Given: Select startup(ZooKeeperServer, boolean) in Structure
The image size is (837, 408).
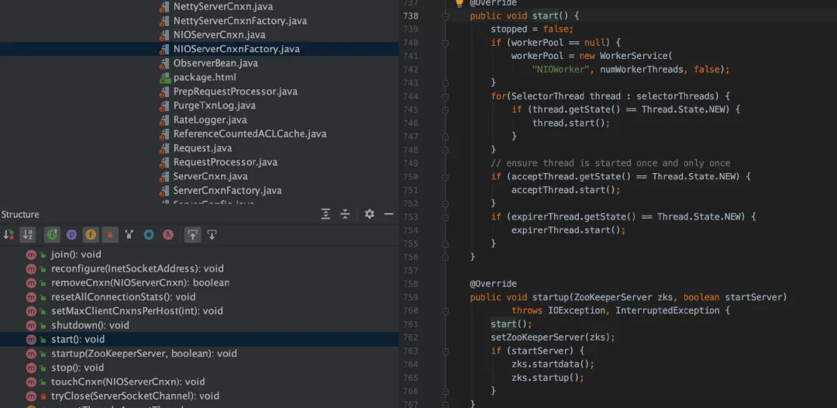Looking at the screenshot, I should (144, 354).
